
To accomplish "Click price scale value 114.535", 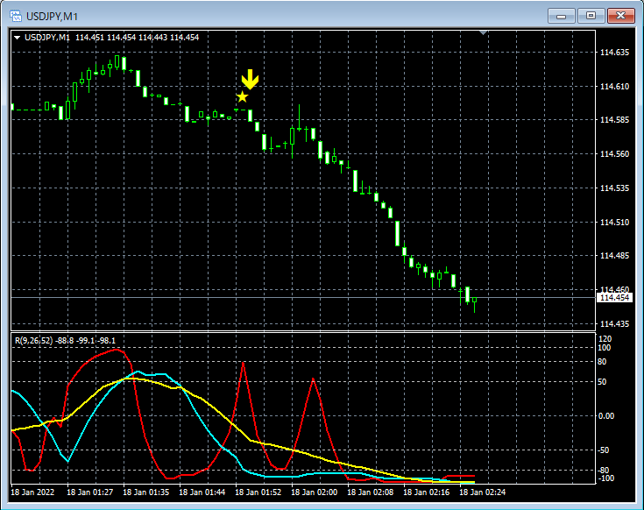I will (x=614, y=188).
